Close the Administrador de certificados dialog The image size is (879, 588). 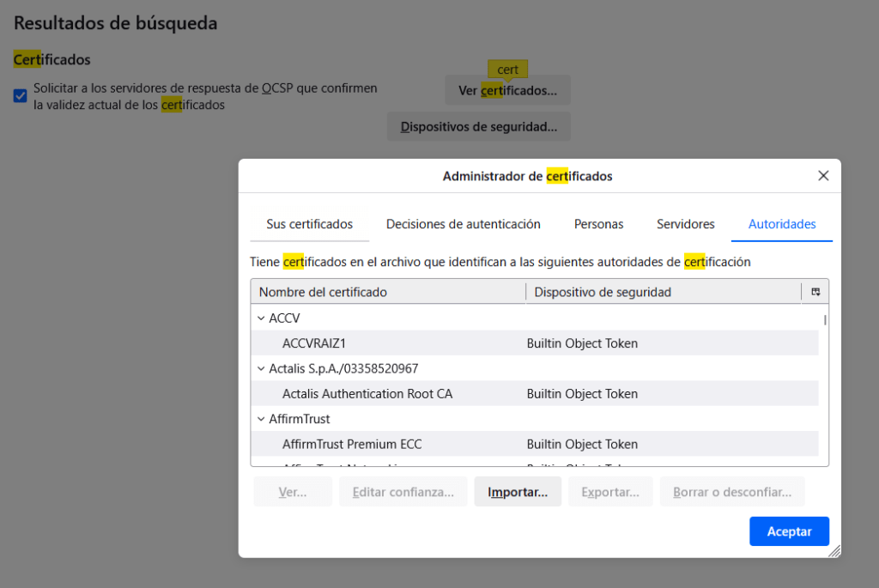(823, 176)
